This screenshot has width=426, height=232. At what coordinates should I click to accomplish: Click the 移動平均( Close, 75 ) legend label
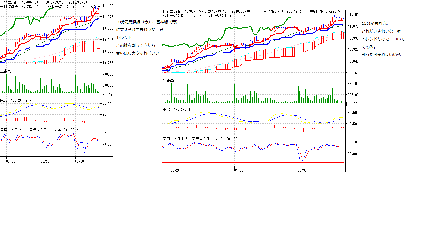click(x=182, y=15)
